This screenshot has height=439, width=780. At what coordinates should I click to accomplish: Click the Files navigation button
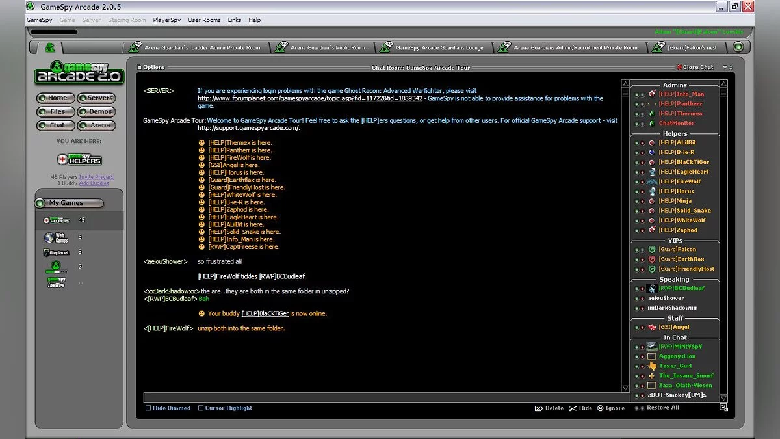[x=55, y=111]
